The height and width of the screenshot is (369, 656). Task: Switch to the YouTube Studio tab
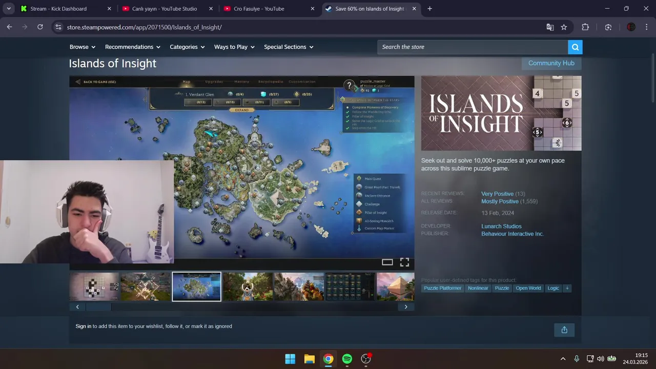tap(164, 9)
